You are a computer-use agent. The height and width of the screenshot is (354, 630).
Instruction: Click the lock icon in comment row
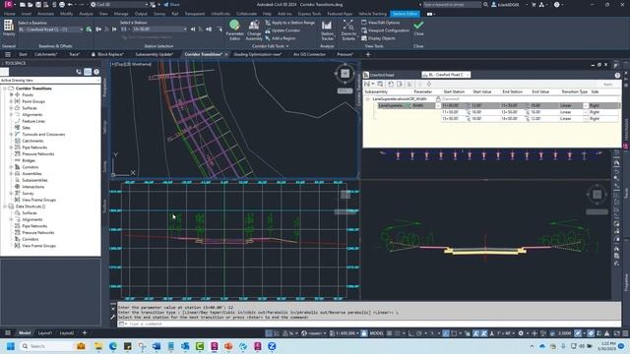tap(438, 98)
